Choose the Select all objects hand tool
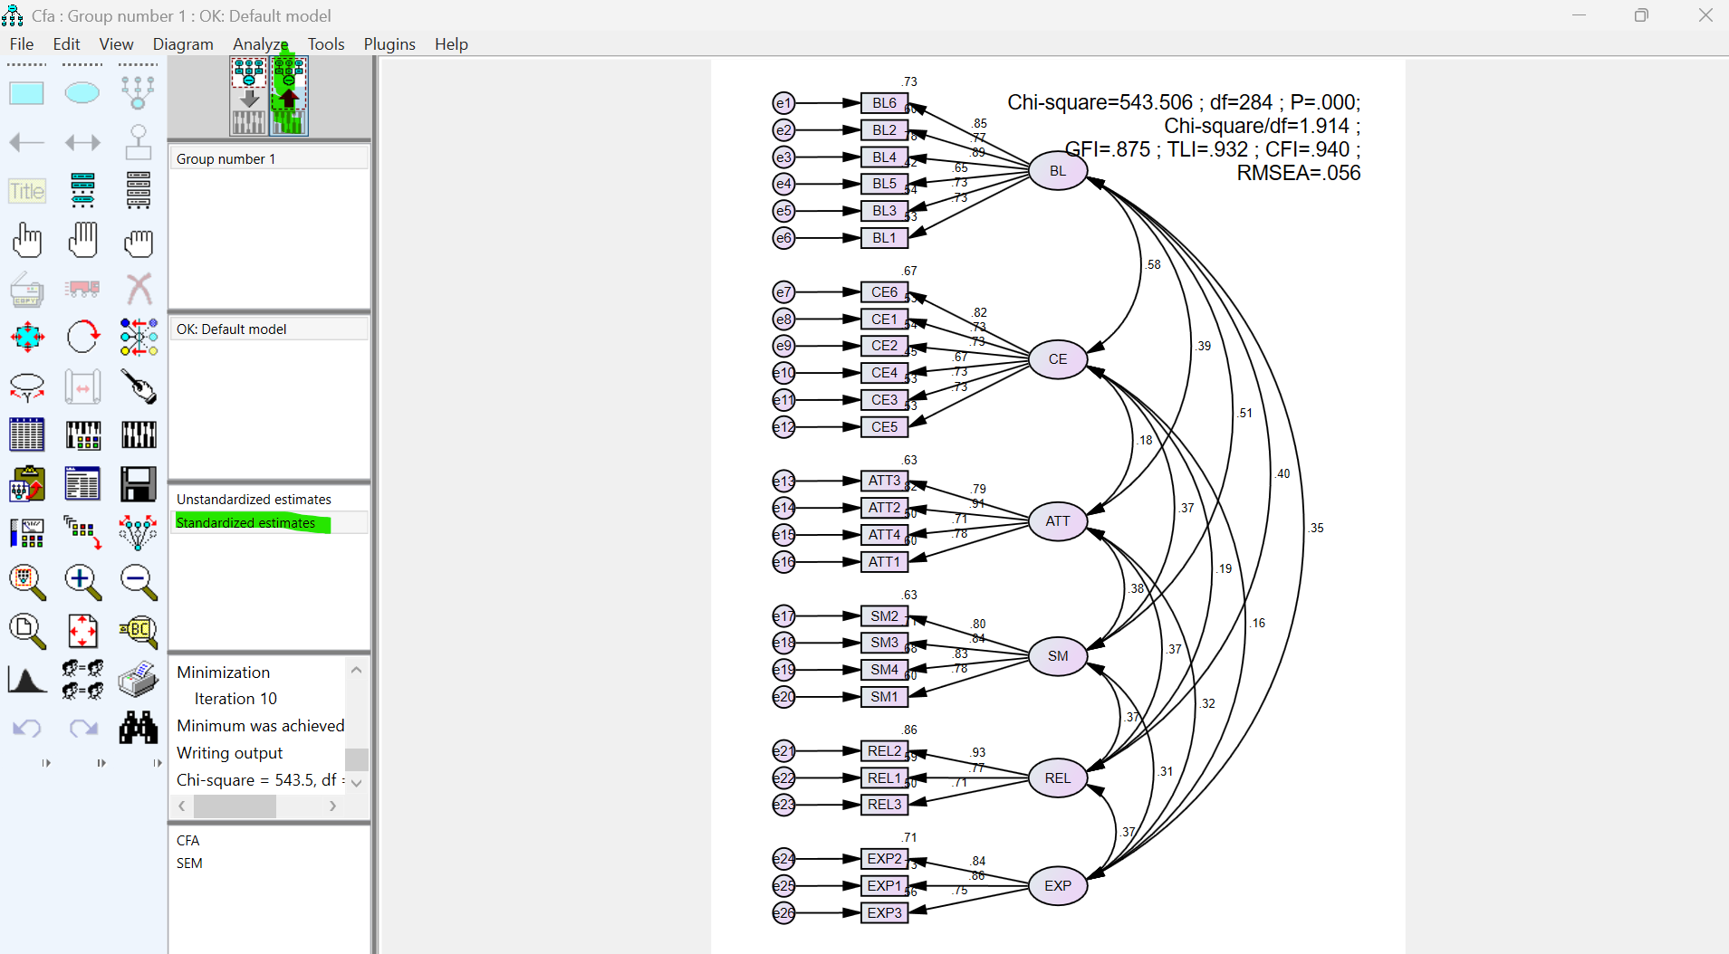1729x954 pixels. click(x=82, y=240)
